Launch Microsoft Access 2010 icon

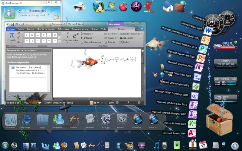click(x=192, y=133)
